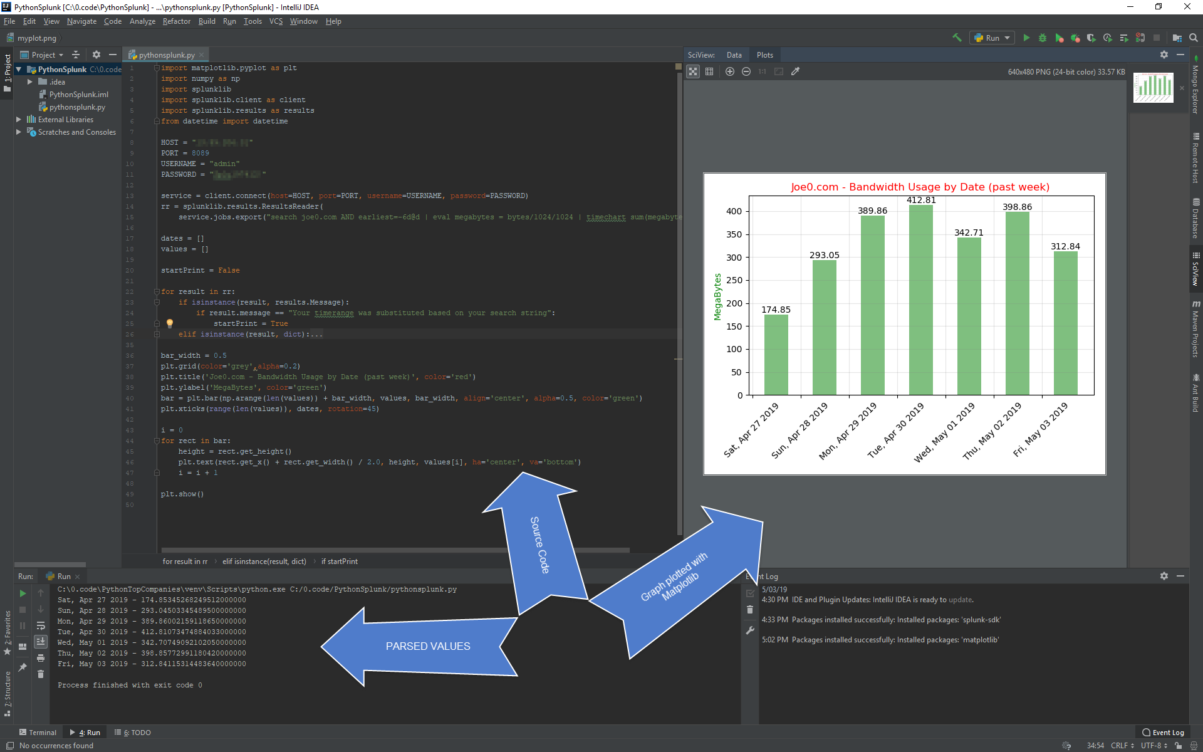
Task: Zoom out on the plot image
Action: [746, 71]
